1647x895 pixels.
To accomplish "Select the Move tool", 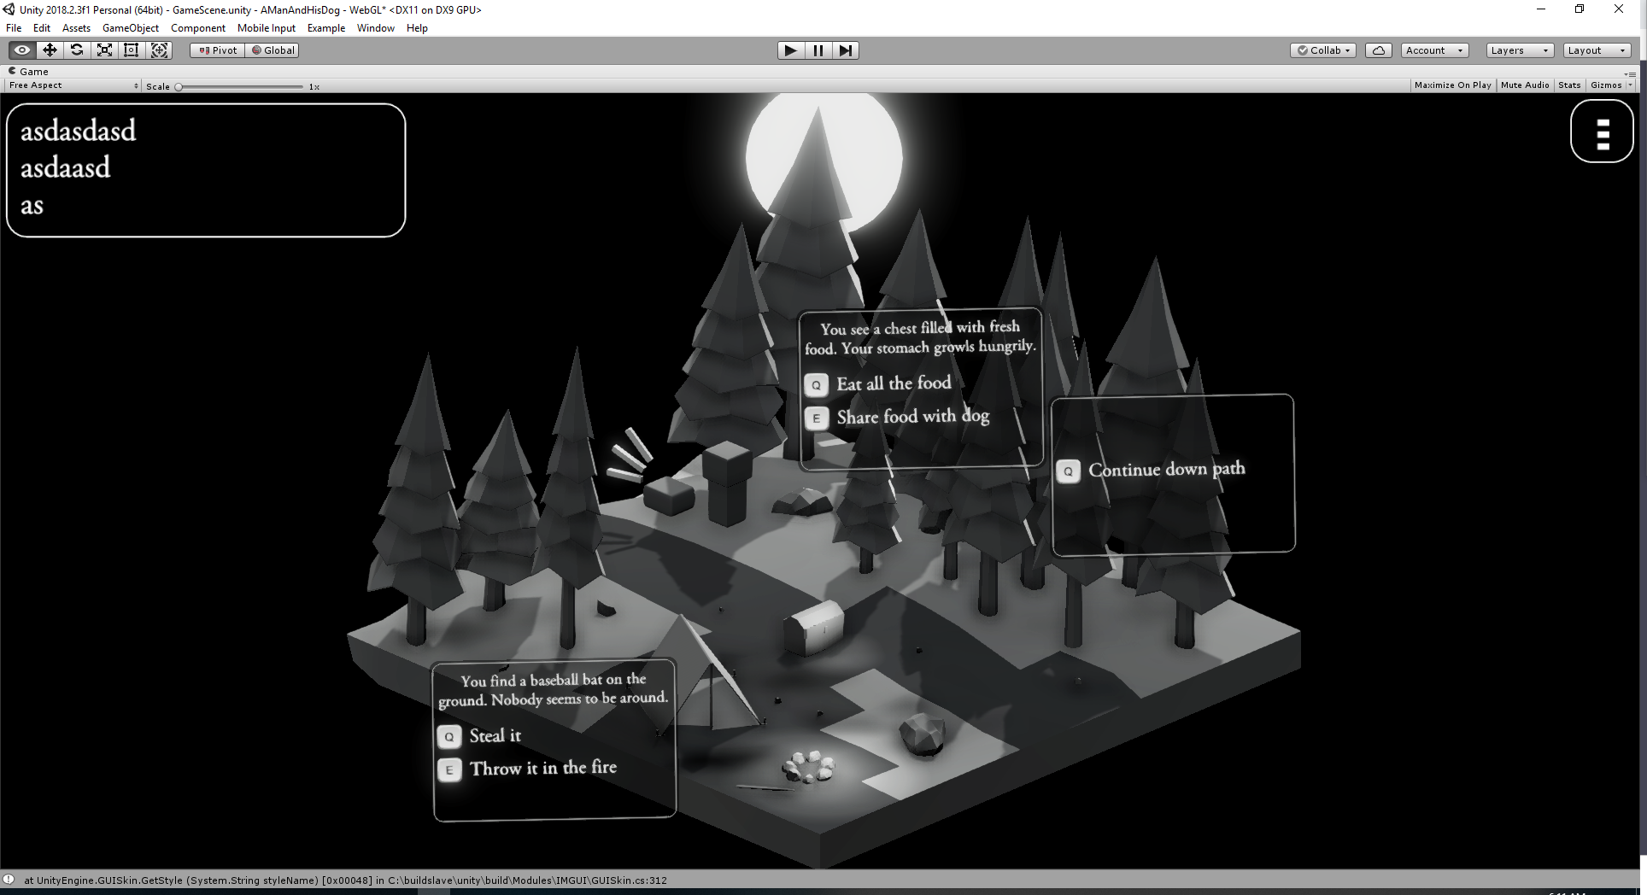I will (x=50, y=50).
